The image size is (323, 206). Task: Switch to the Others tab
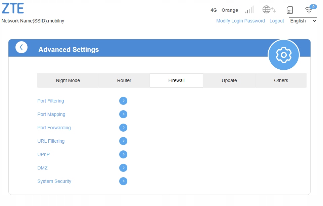tap(281, 80)
